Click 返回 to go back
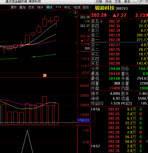 pos(86,7)
